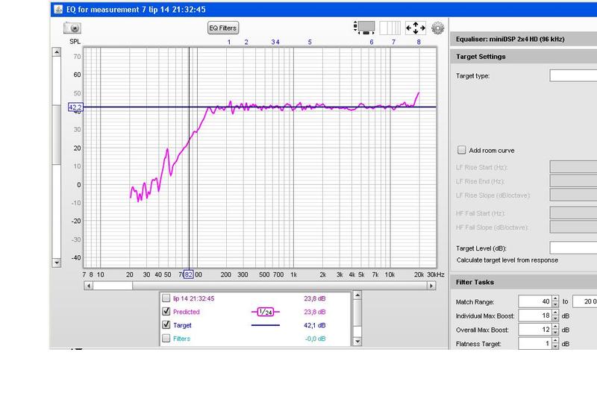Select filter marker 1 above the graph
This screenshot has width=597, height=408.
(x=229, y=42)
